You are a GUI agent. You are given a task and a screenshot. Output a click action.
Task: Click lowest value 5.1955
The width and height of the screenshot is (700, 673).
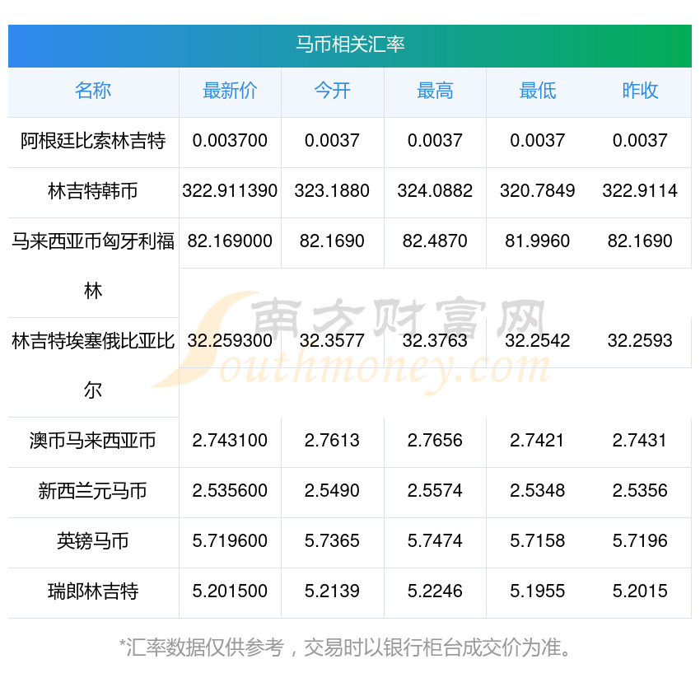click(538, 591)
